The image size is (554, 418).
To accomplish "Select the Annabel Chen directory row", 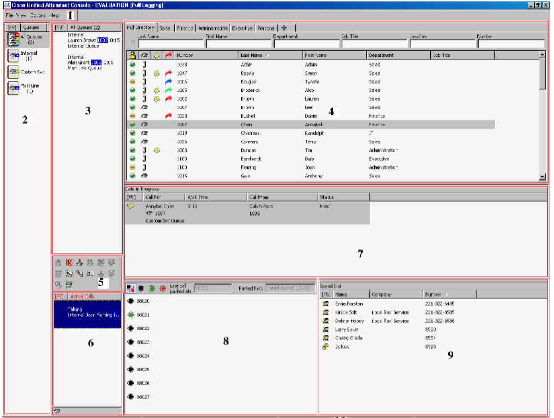I will click(311, 124).
